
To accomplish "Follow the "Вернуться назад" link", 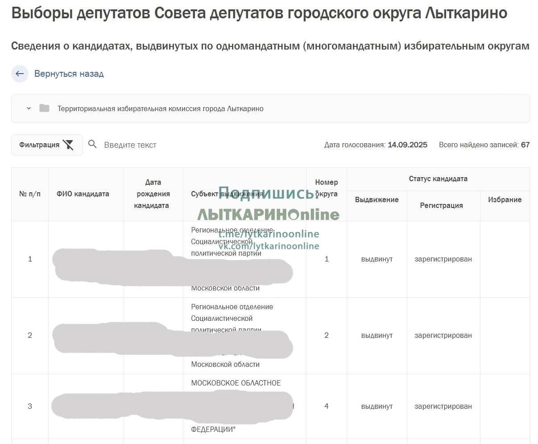I will [69, 74].
